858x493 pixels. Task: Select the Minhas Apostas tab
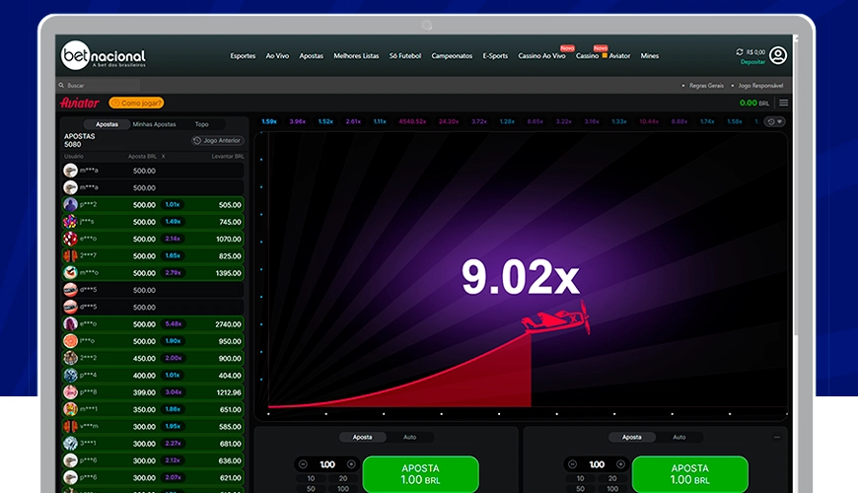pos(154,124)
